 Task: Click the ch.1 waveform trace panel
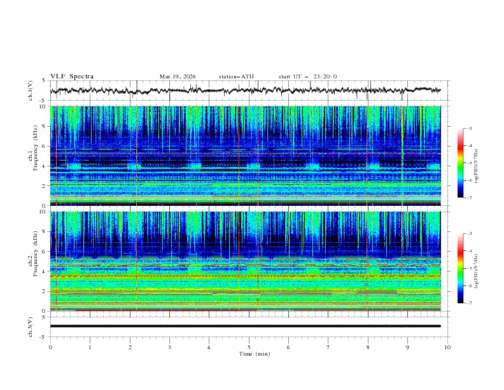[250, 90]
